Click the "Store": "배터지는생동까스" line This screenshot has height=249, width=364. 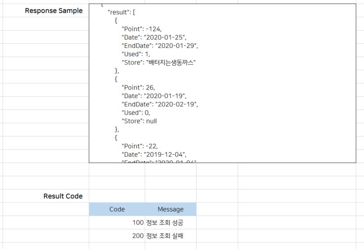coord(159,62)
